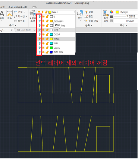Freeze the Слой3 layer via sun icon
Screen dimensions: 138x159
point(43,48)
